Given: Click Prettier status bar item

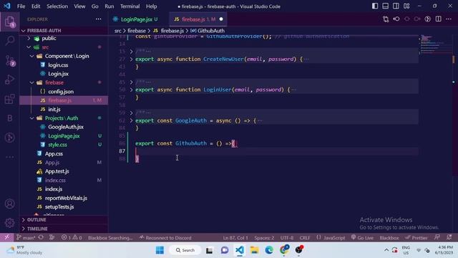Looking at the screenshot, I should (x=416, y=237).
